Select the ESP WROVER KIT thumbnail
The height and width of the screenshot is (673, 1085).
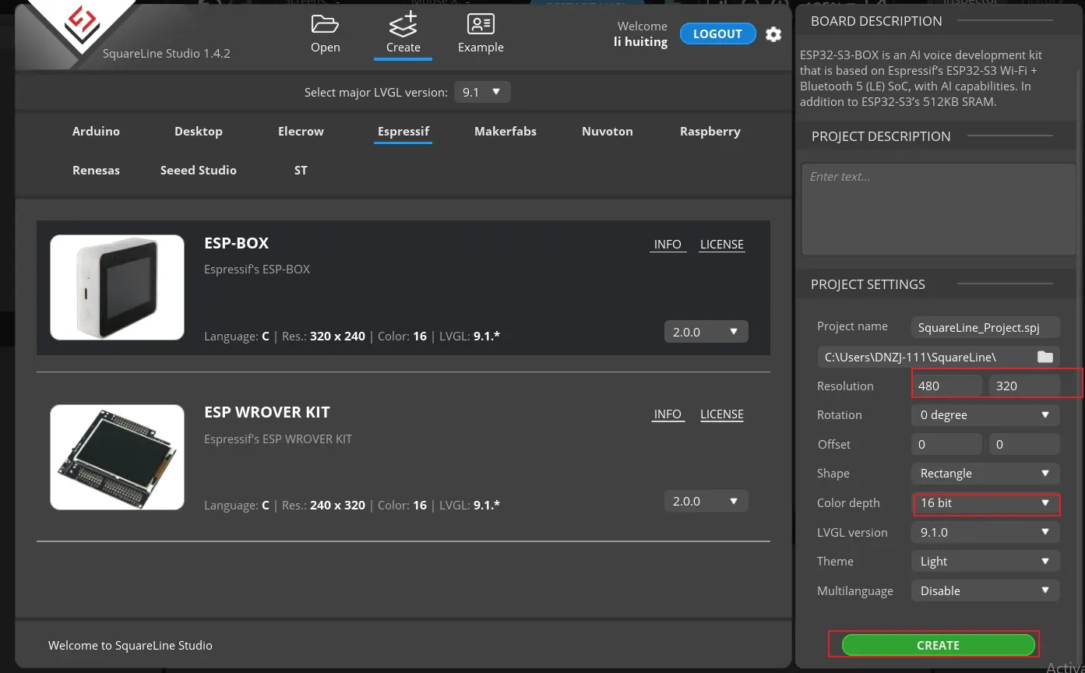(x=118, y=457)
